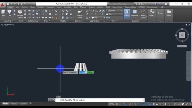192x108 pixels.
Task: Open the Layout1 tab
Action: [x=14, y=103]
